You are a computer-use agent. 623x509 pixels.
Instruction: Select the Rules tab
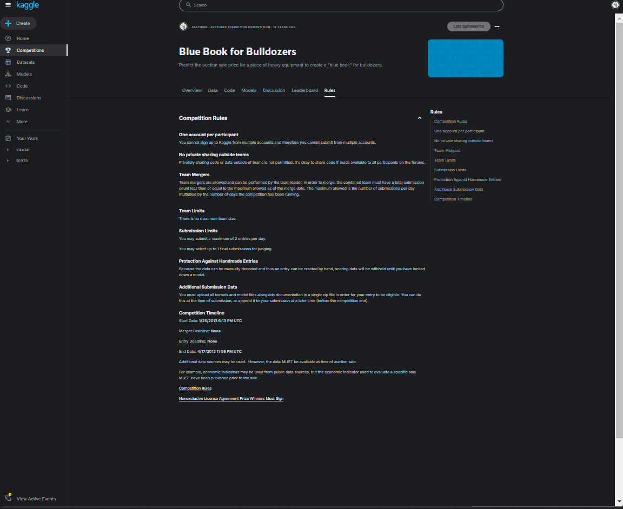330,91
